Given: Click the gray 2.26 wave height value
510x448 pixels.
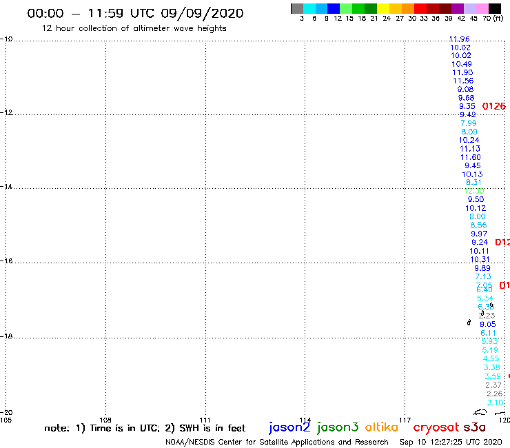Looking at the screenshot, I should [494, 394].
